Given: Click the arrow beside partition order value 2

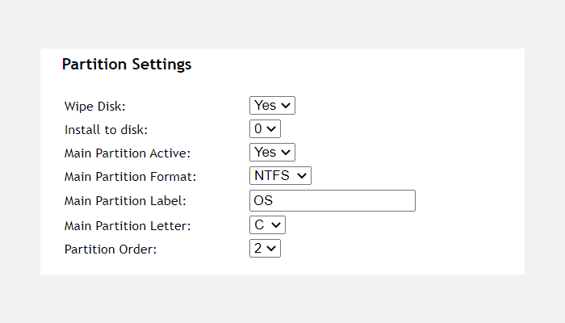Looking at the screenshot, I should (x=272, y=249).
